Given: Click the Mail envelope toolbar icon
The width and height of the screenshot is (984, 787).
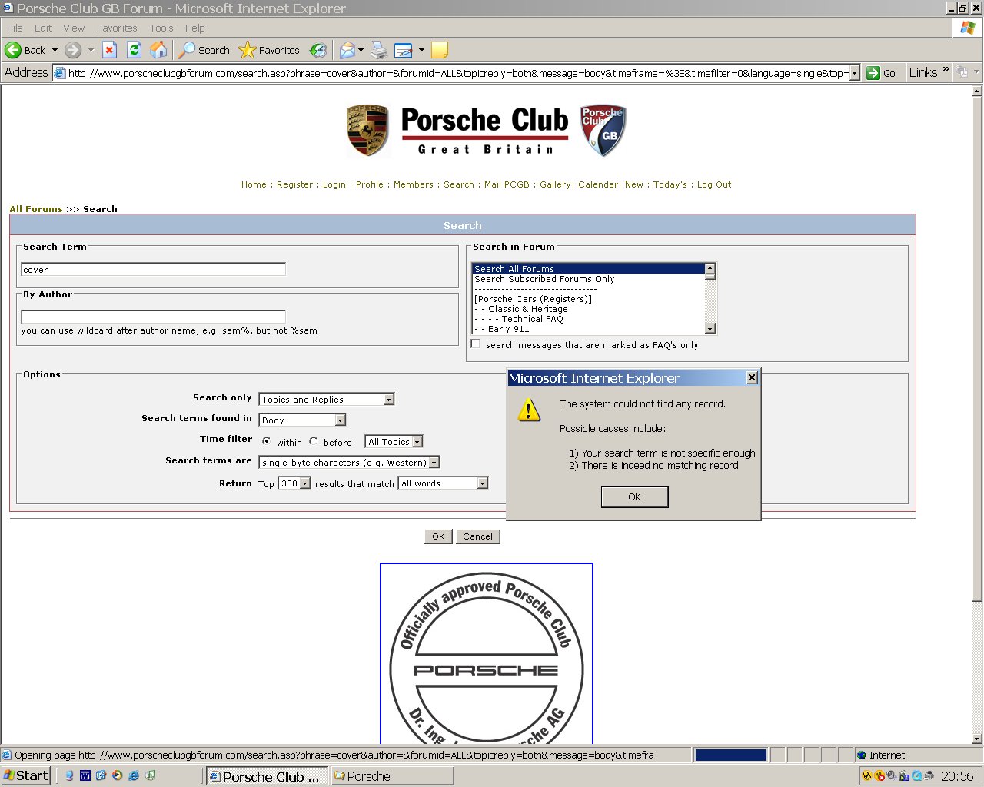Looking at the screenshot, I should point(347,50).
